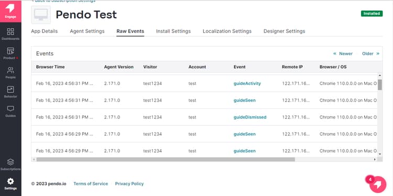Click the Remote IP column header
This screenshot has height=196, width=393.
[x=292, y=67]
